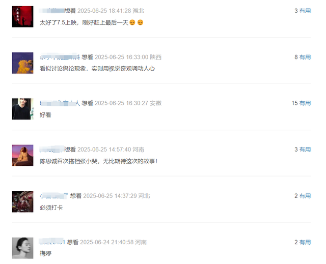Click the dark floral avatar from Hebei
Viewport: 326px width, 264px height.
tap(22, 201)
